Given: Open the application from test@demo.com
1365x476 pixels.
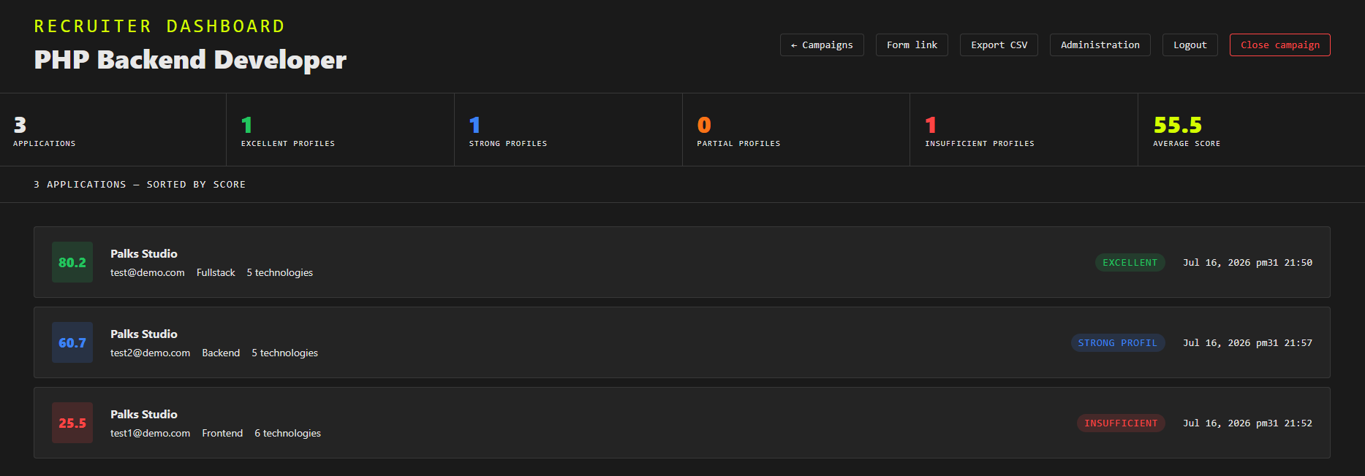Looking at the screenshot, I should coord(681,262).
